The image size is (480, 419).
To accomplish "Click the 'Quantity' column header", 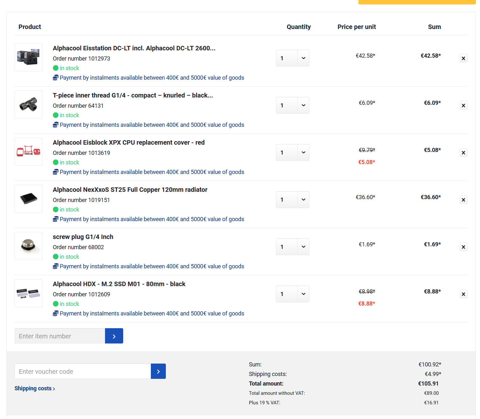I will [x=299, y=27].
